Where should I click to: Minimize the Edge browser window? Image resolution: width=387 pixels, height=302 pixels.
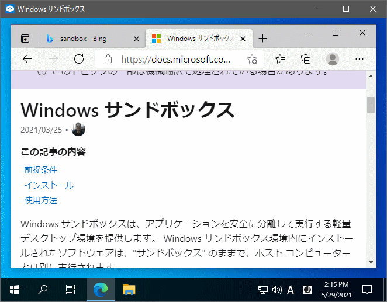[309, 33]
